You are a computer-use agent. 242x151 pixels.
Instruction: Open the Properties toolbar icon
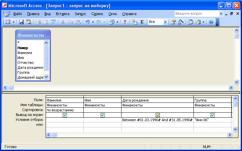pos(173,22)
